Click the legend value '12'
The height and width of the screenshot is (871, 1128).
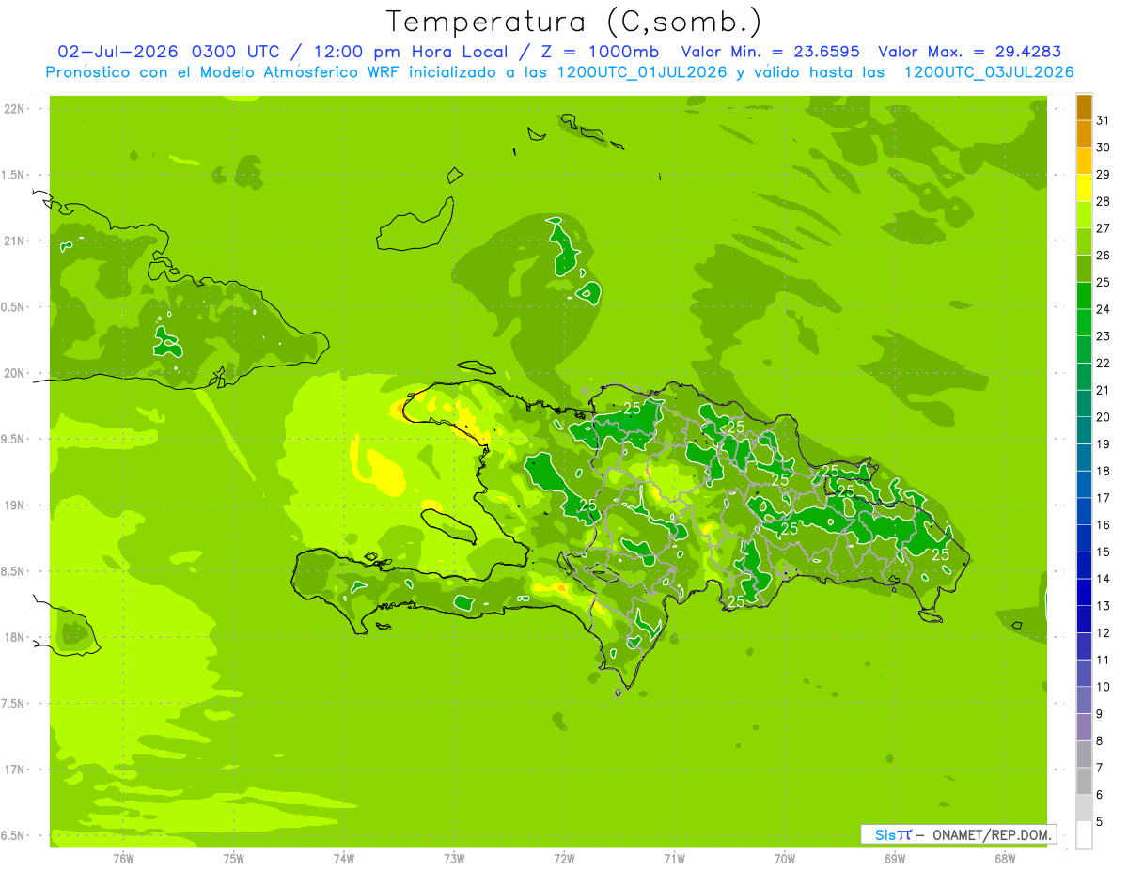(1103, 633)
